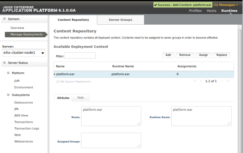Collapse the Server Status section
This screenshot has height=153, width=243.
point(4,62)
